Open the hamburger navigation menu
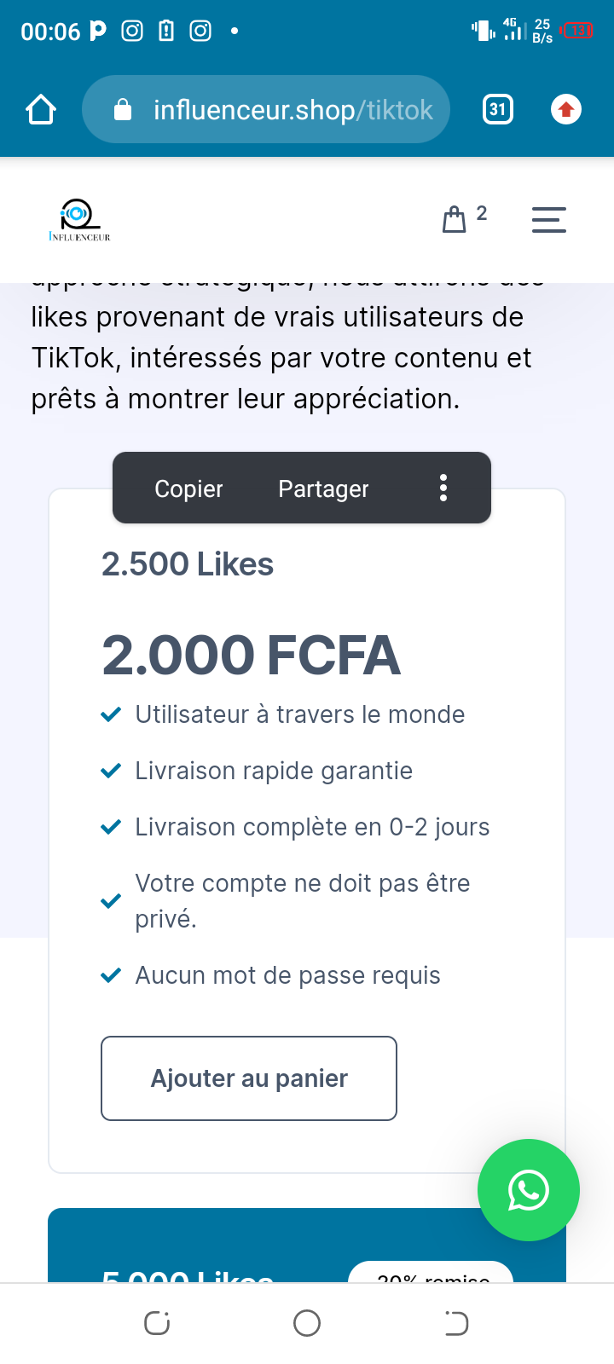Viewport: 614px width, 1364px height. (x=548, y=220)
